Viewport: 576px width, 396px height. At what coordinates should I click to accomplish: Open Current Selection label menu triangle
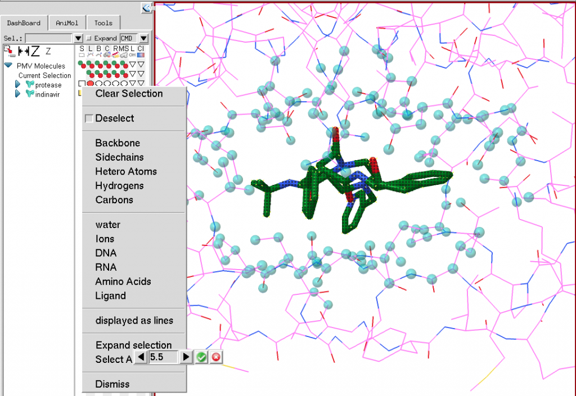[132, 74]
